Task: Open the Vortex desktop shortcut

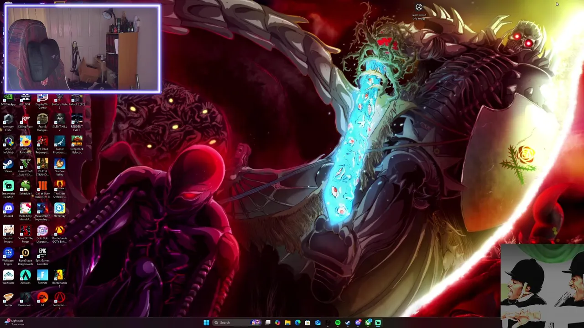Action: [8, 300]
